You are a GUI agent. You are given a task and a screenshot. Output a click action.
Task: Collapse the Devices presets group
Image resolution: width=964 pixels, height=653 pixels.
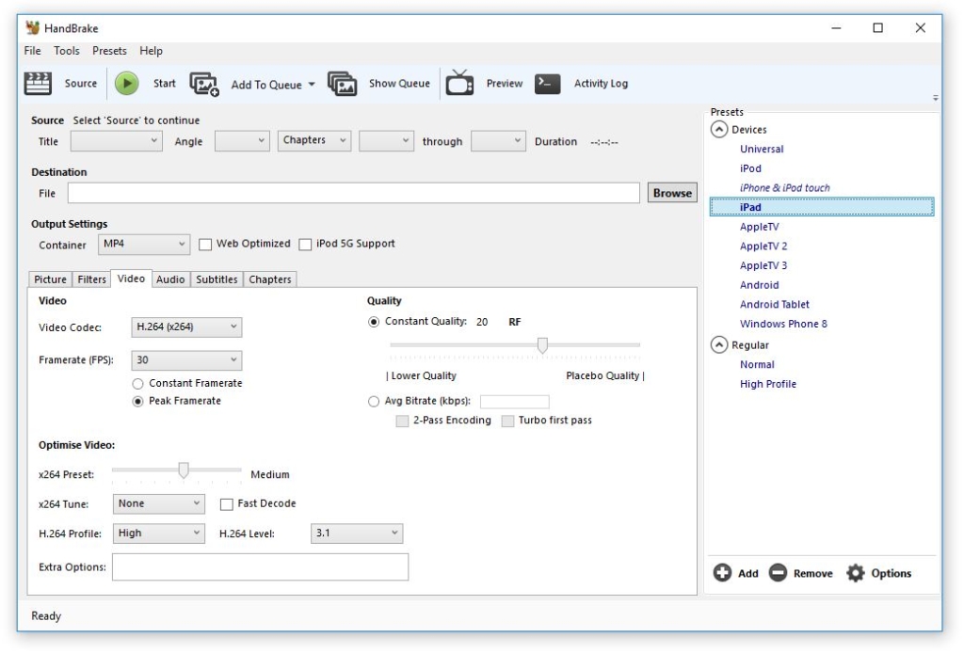click(x=718, y=130)
